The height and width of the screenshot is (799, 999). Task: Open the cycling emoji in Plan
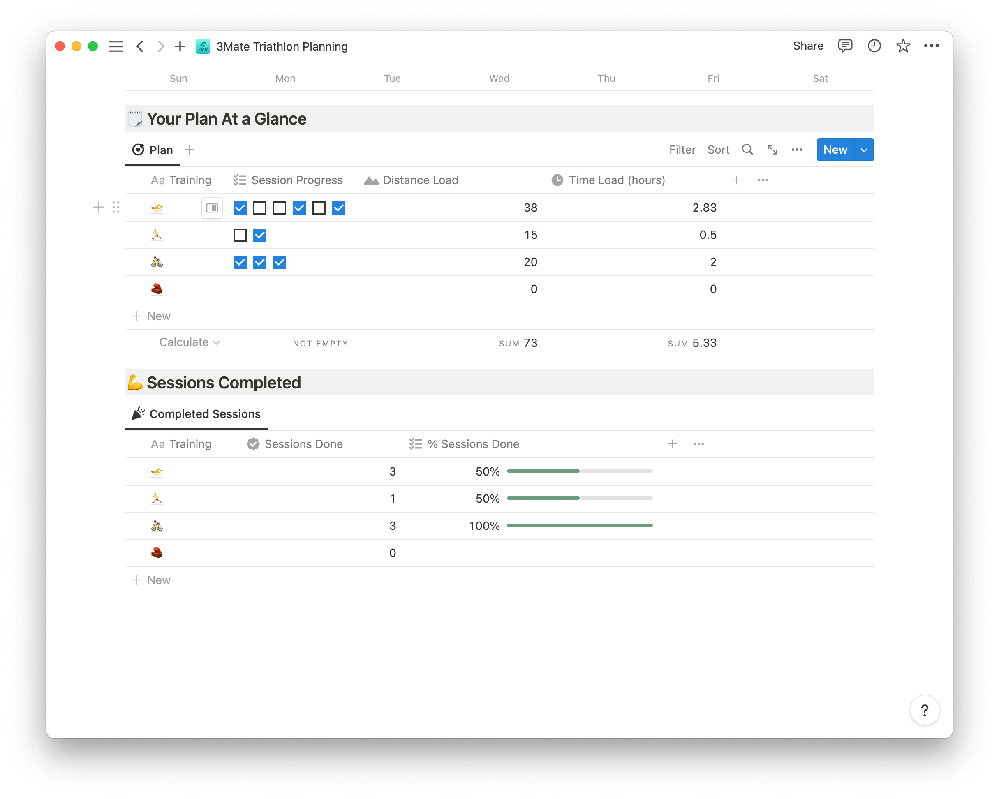click(157, 262)
